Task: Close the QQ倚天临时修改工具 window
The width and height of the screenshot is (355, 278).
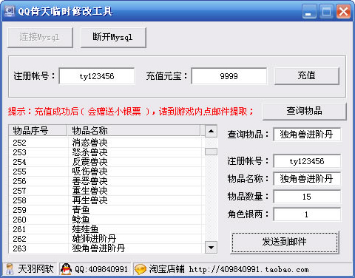Action: [343, 12]
